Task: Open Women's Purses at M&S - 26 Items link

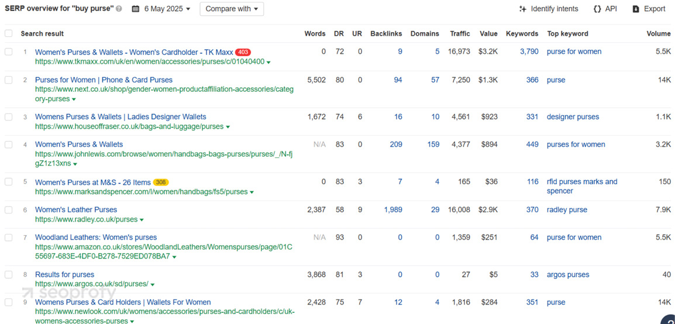Action: click(x=93, y=182)
